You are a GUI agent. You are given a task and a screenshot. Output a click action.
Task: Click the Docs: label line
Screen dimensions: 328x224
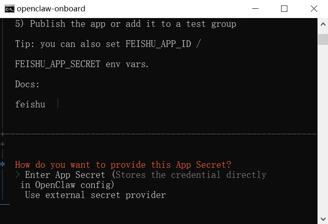coord(27,84)
